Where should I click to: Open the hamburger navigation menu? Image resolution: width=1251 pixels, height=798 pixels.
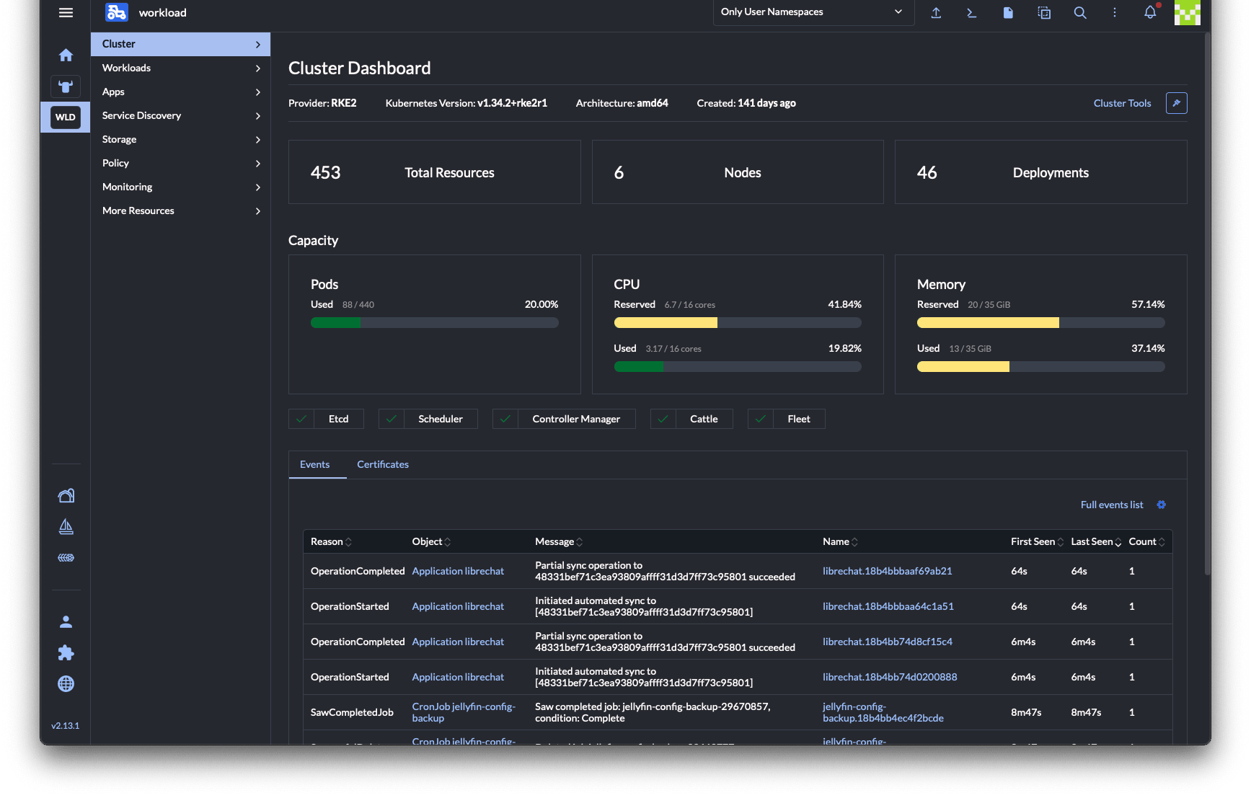tap(66, 12)
